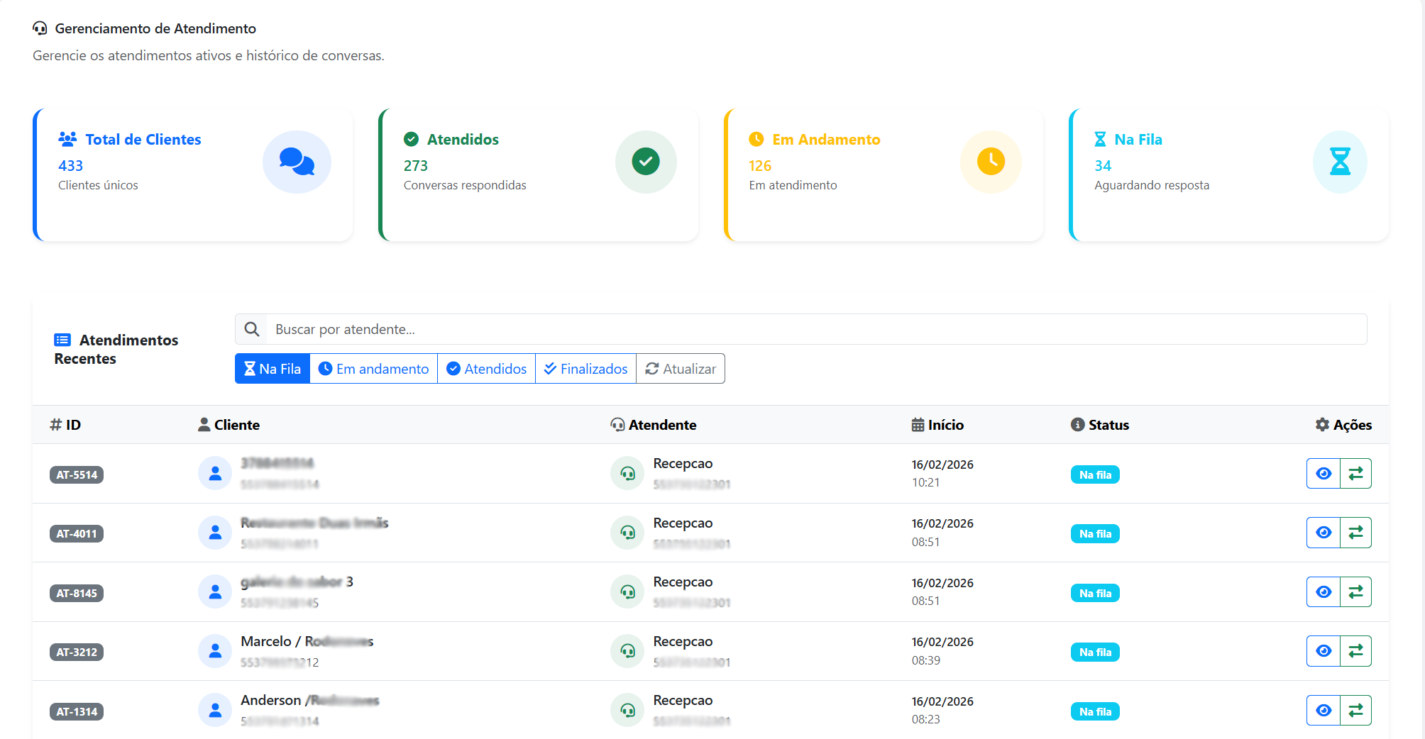Click the search magnifier icon

point(251,329)
